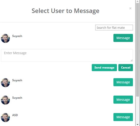Click the scrollbar down arrow

click(x=138, y=125)
